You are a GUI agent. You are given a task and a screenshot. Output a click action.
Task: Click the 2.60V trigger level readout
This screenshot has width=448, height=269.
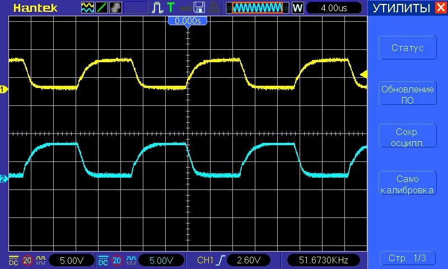[249, 260]
